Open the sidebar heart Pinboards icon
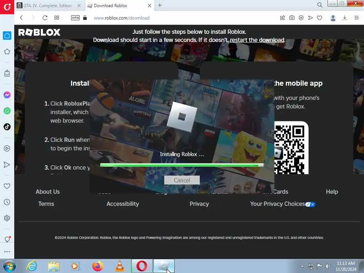 tap(7, 186)
